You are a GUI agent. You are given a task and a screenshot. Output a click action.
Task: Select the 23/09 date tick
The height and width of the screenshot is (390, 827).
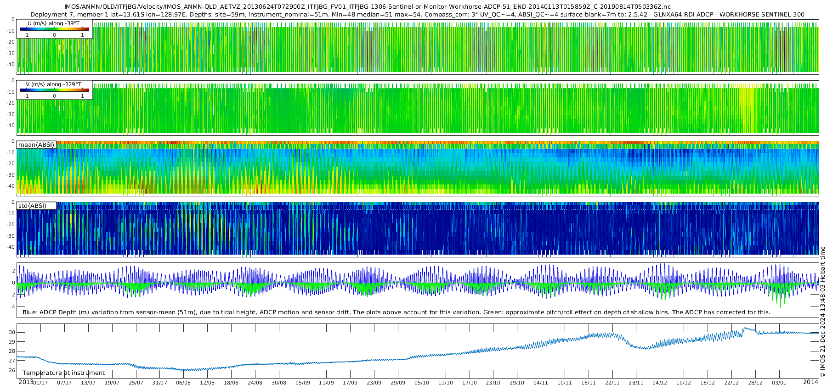[374, 383]
